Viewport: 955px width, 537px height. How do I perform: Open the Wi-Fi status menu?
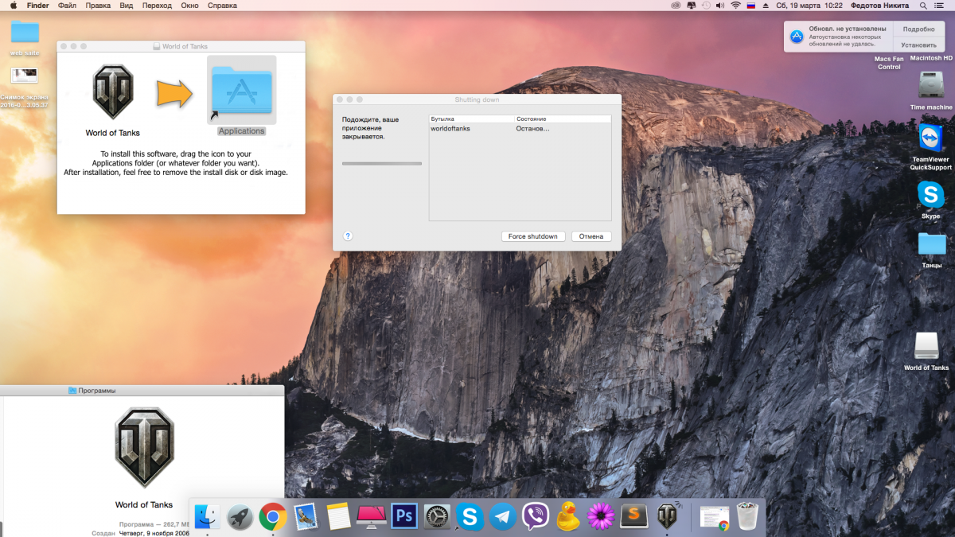point(735,6)
